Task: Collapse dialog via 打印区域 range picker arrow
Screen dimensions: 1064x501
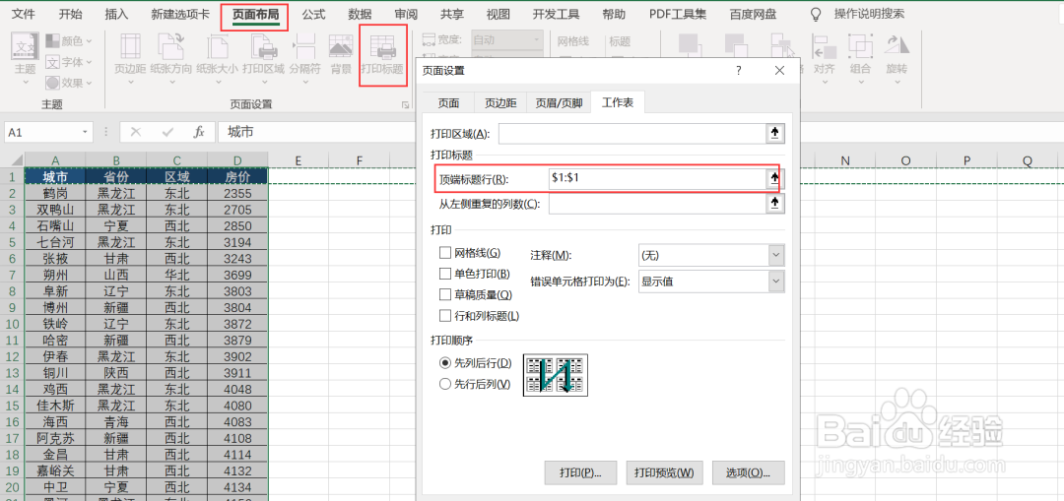Action: point(775,134)
